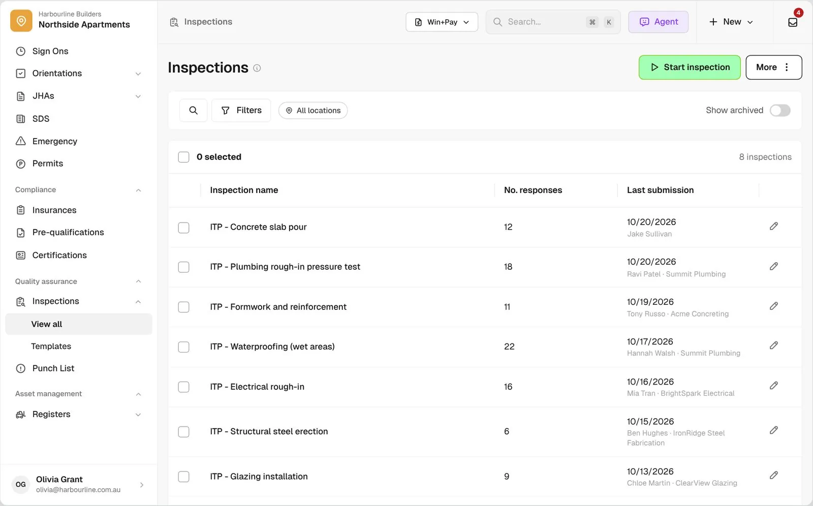Screen dimensions: 813x506
Task: Go to Insurances in Compliance
Action: pyautogui.click(x=54, y=210)
